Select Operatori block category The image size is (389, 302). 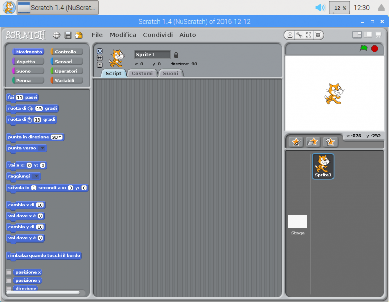click(x=67, y=71)
